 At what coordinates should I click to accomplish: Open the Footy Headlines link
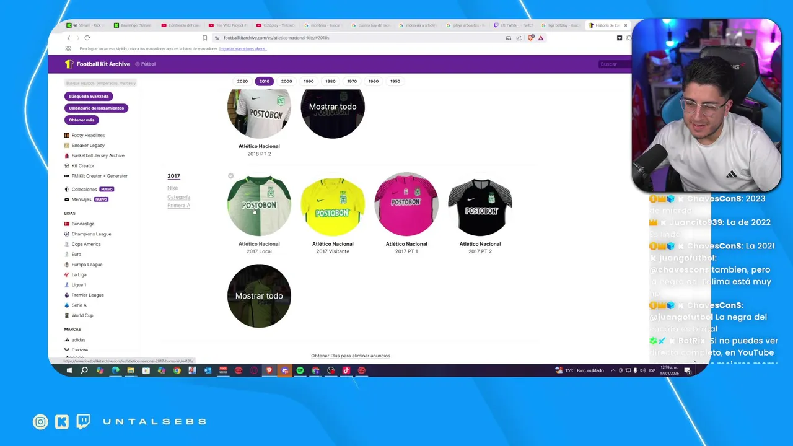87,135
